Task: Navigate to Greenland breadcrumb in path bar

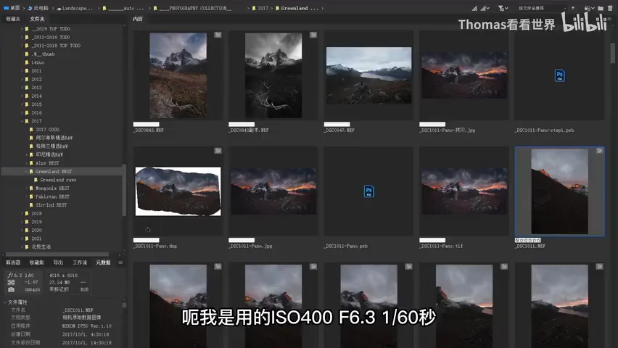Action: click(x=299, y=8)
